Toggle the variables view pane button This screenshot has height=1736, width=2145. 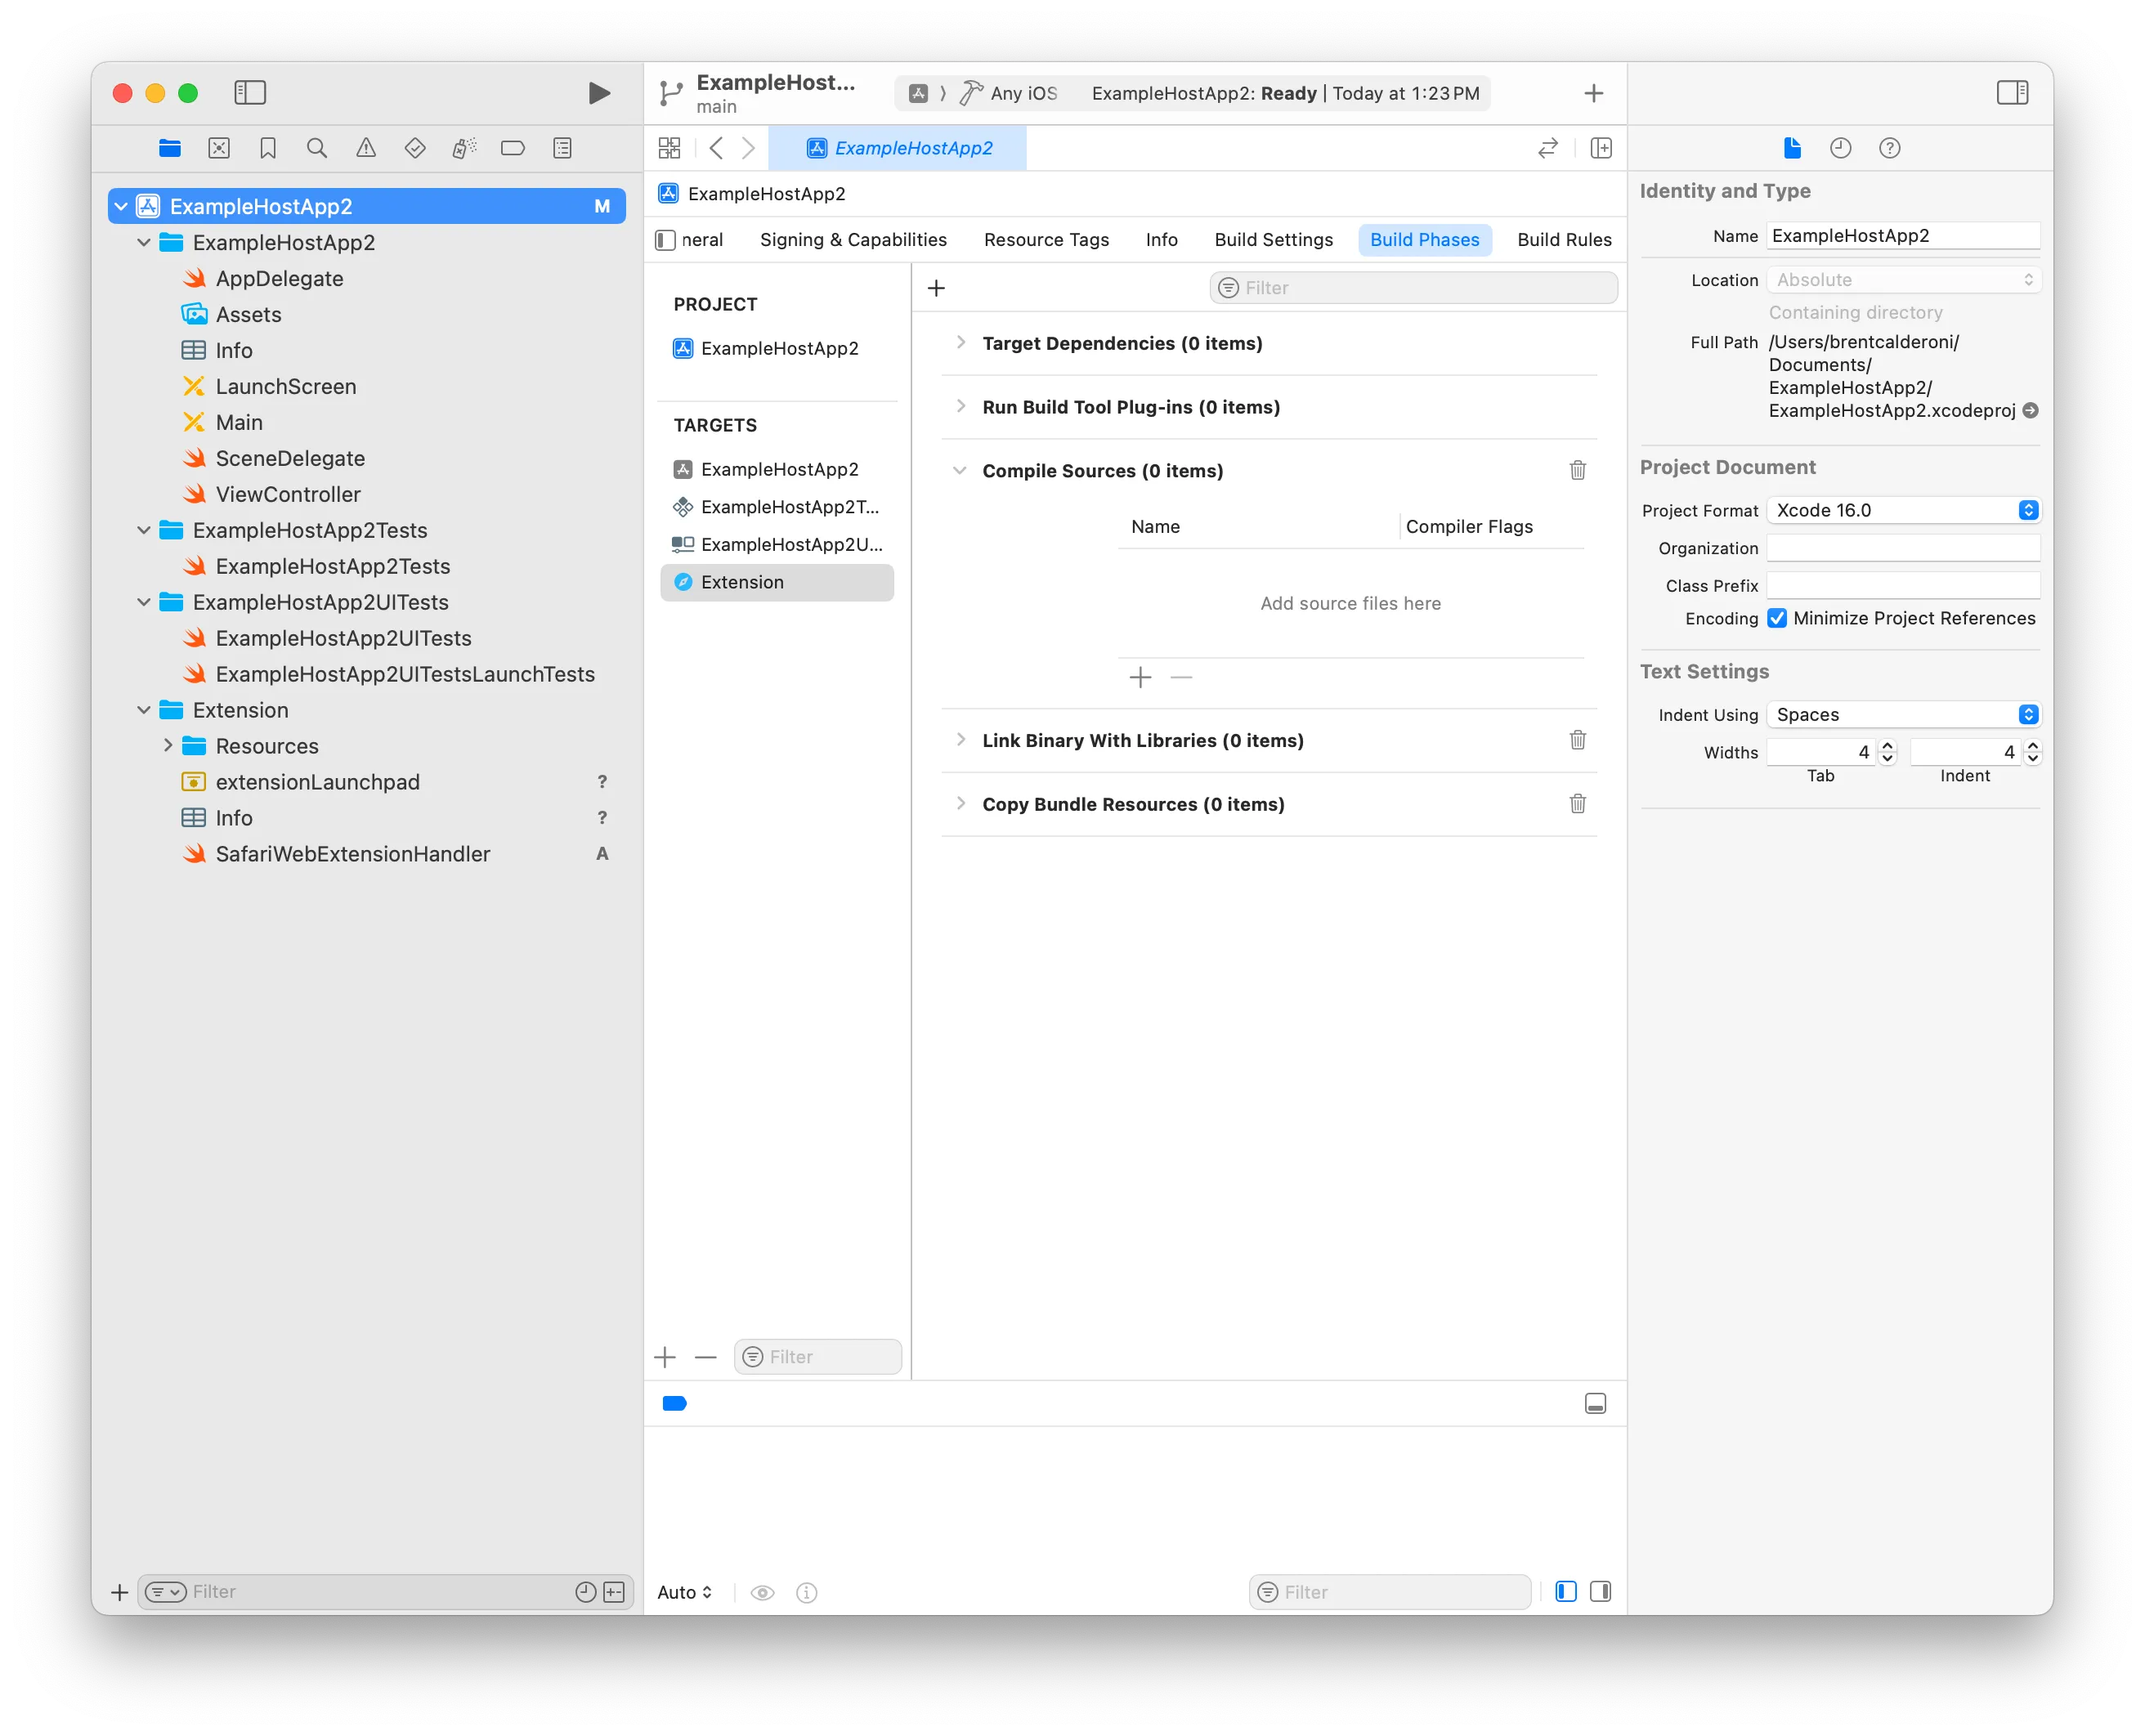click(x=1566, y=1591)
